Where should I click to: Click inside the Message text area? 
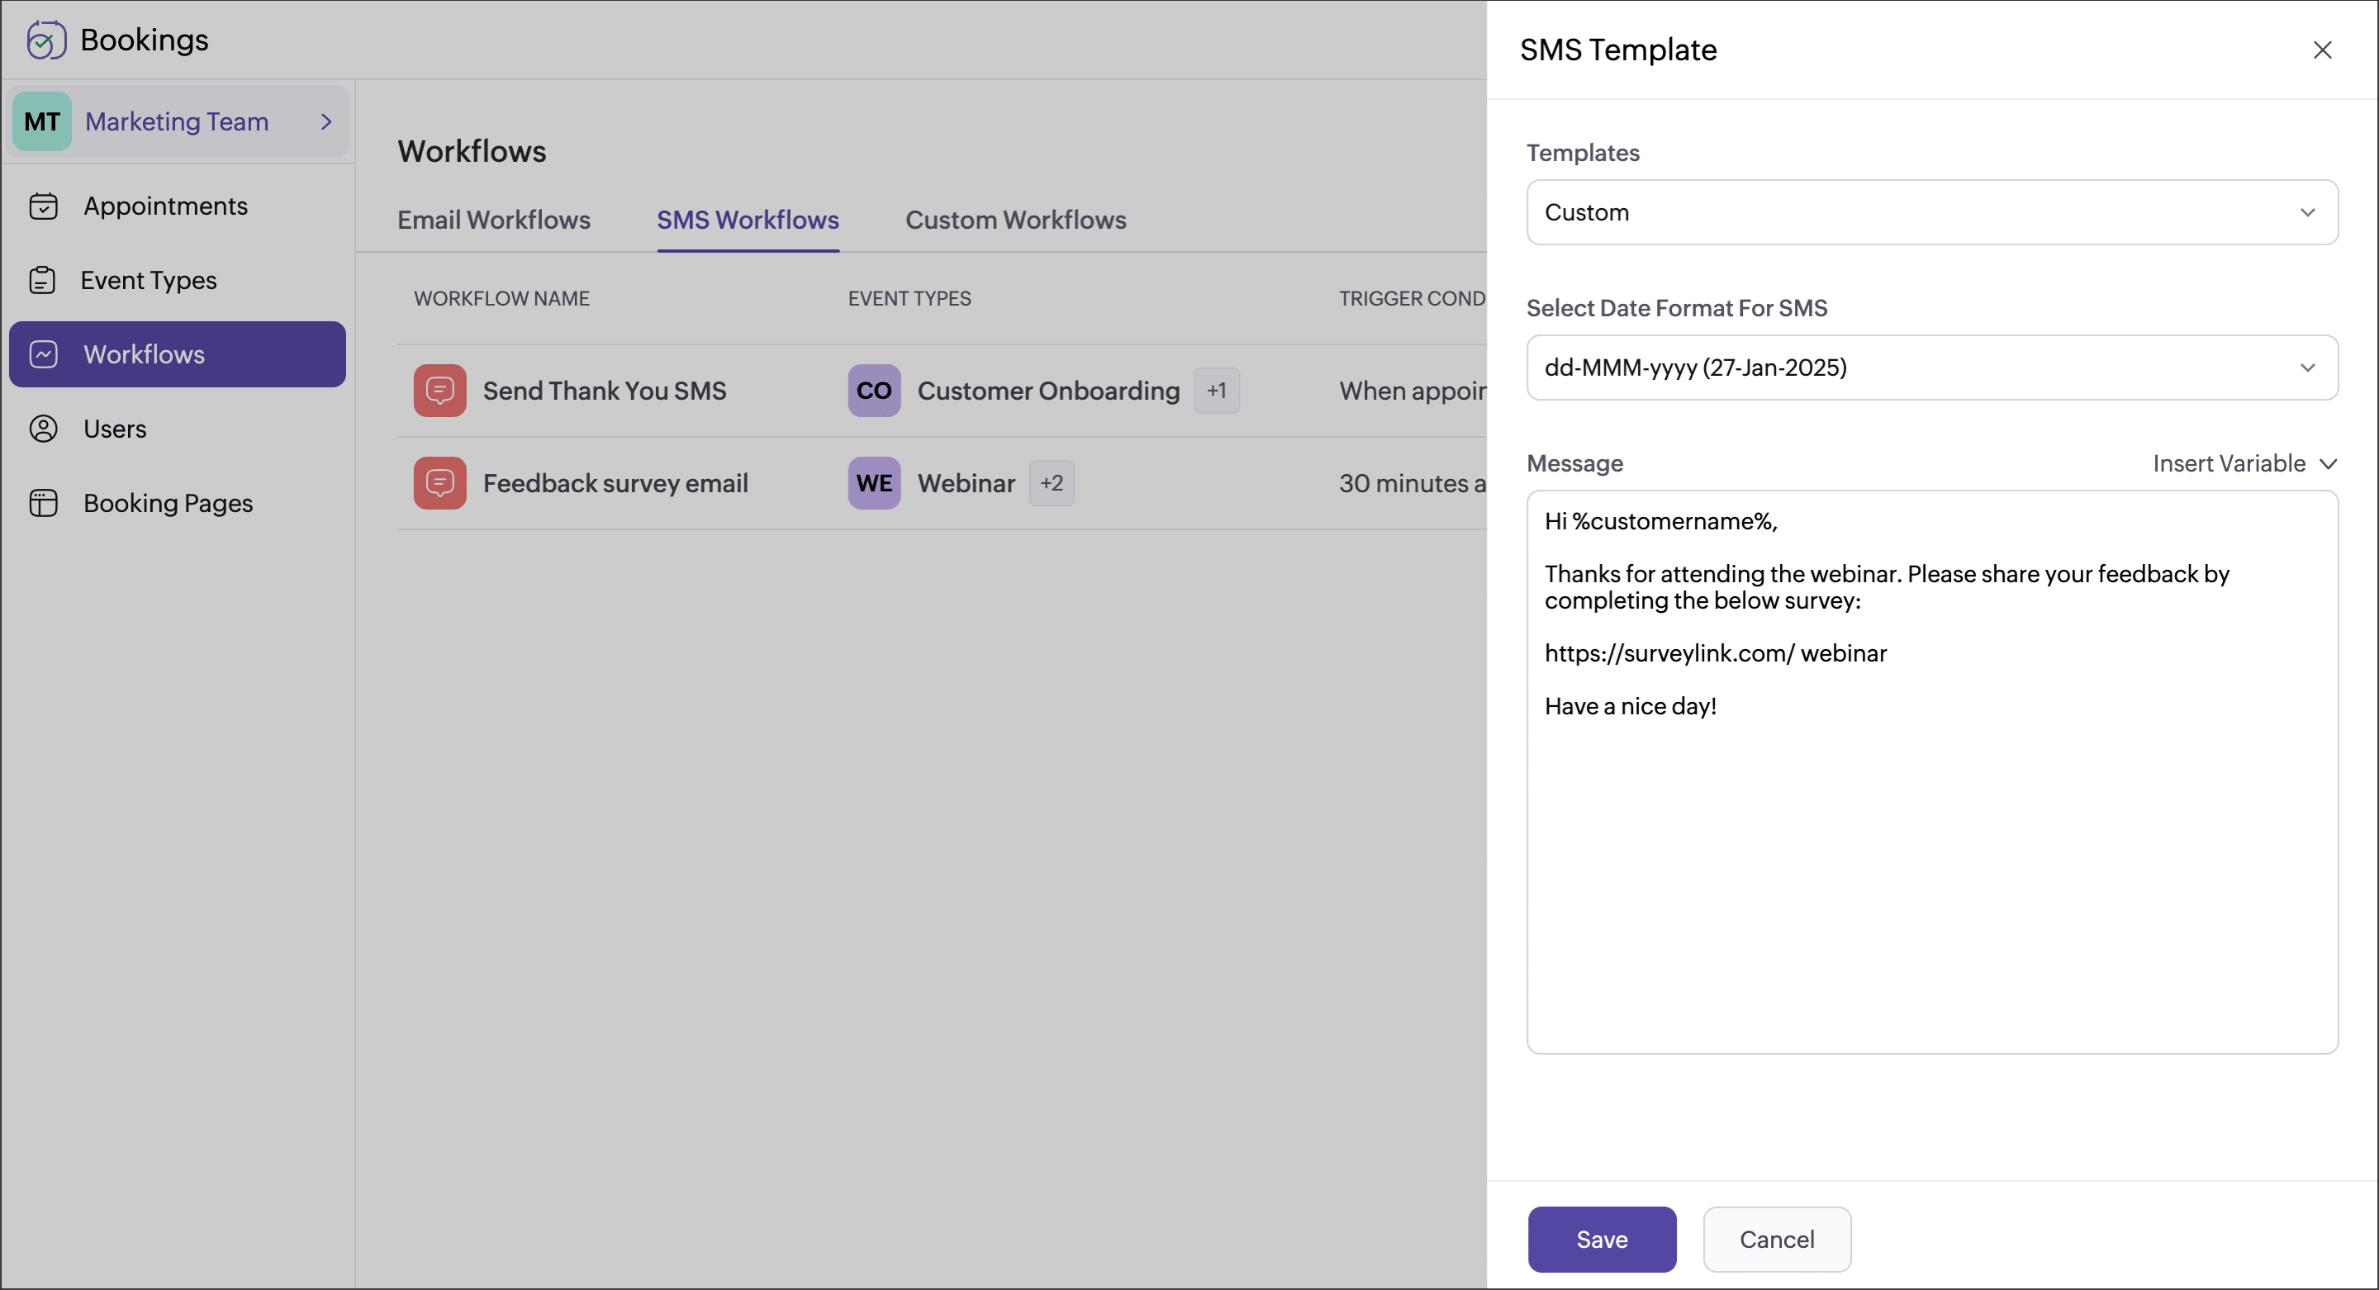pos(1931,877)
